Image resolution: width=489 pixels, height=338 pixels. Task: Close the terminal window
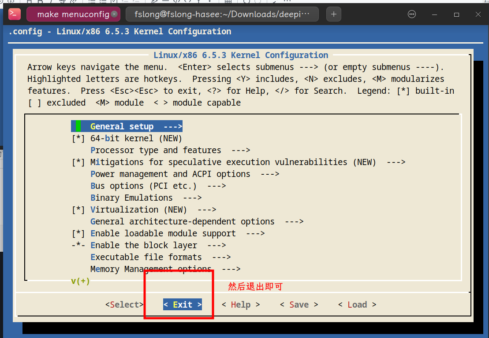point(478,15)
